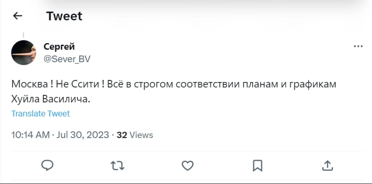Open the three-dot more options menu
The width and height of the screenshot is (372, 184).
point(358,47)
